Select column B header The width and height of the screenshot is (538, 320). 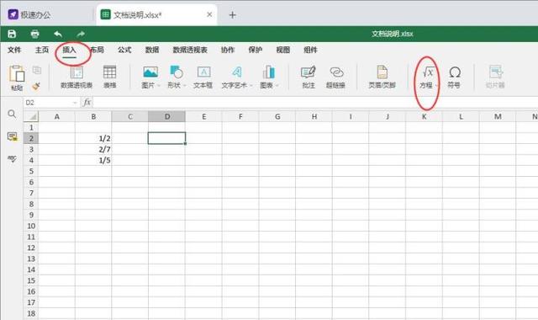click(93, 117)
